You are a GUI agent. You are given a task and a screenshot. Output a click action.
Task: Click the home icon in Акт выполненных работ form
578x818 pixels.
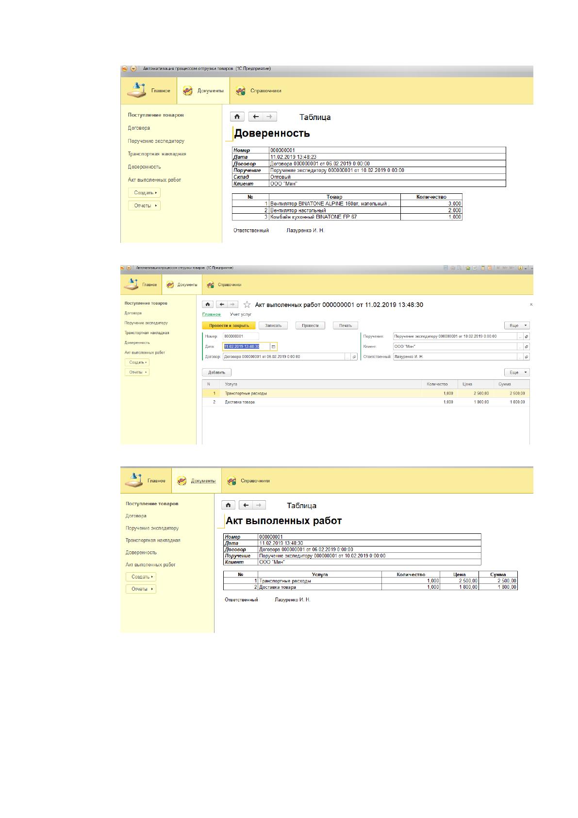pos(208,305)
